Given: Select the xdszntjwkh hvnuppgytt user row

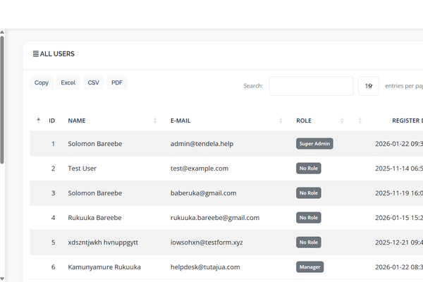Looking at the screenshot, I should click(103, 243).
